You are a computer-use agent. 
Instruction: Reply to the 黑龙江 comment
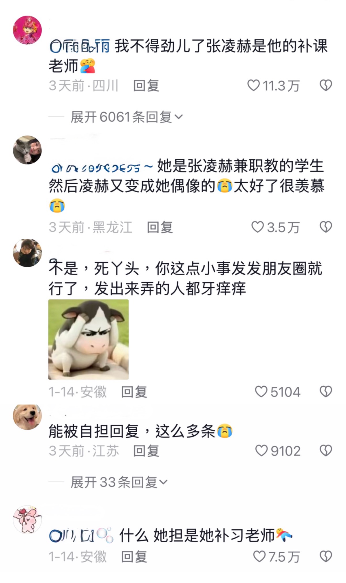[160, 227]
